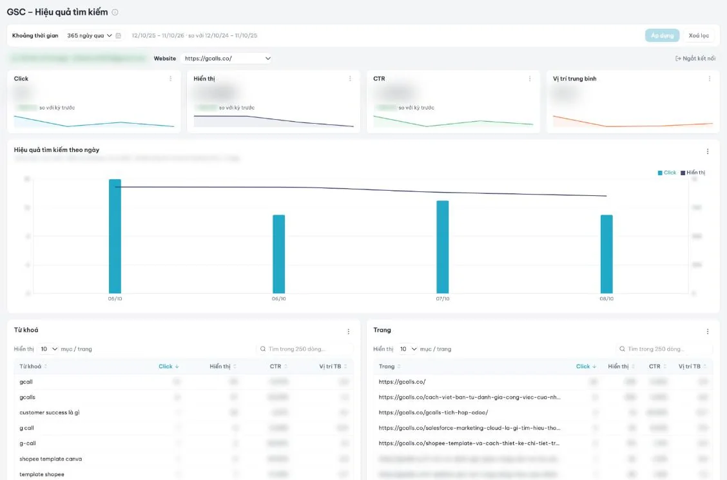Select the 'gcalls' keyword row
Image resolution: width=727 pixels, height=480 pixels.
184,397
